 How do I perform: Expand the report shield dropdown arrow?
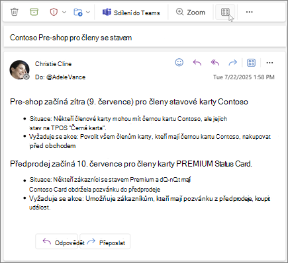(x=64, y=12)
